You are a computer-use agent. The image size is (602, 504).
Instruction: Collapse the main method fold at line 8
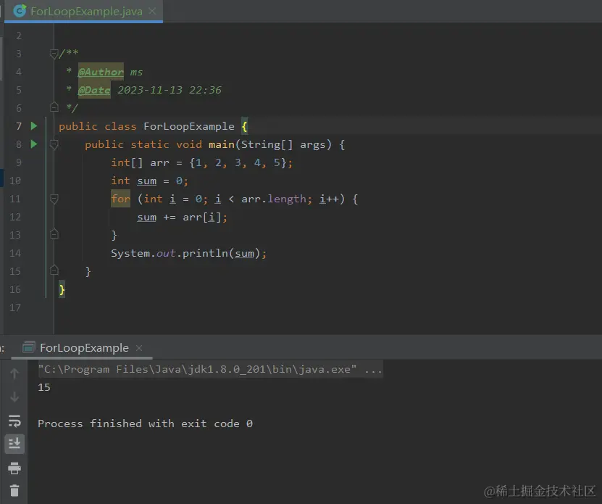click(54, 144)
